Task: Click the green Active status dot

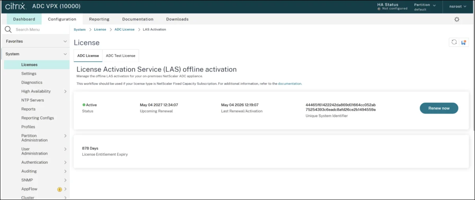Action: click(x=84, y=105)
